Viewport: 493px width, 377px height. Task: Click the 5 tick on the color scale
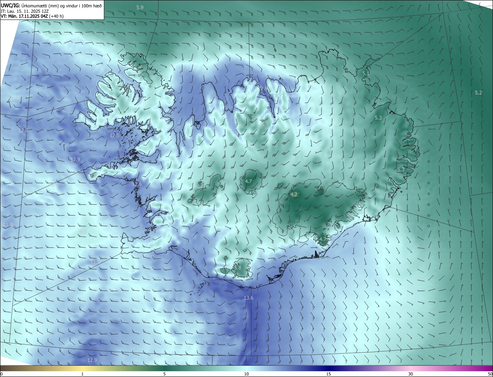click(164, 374)
